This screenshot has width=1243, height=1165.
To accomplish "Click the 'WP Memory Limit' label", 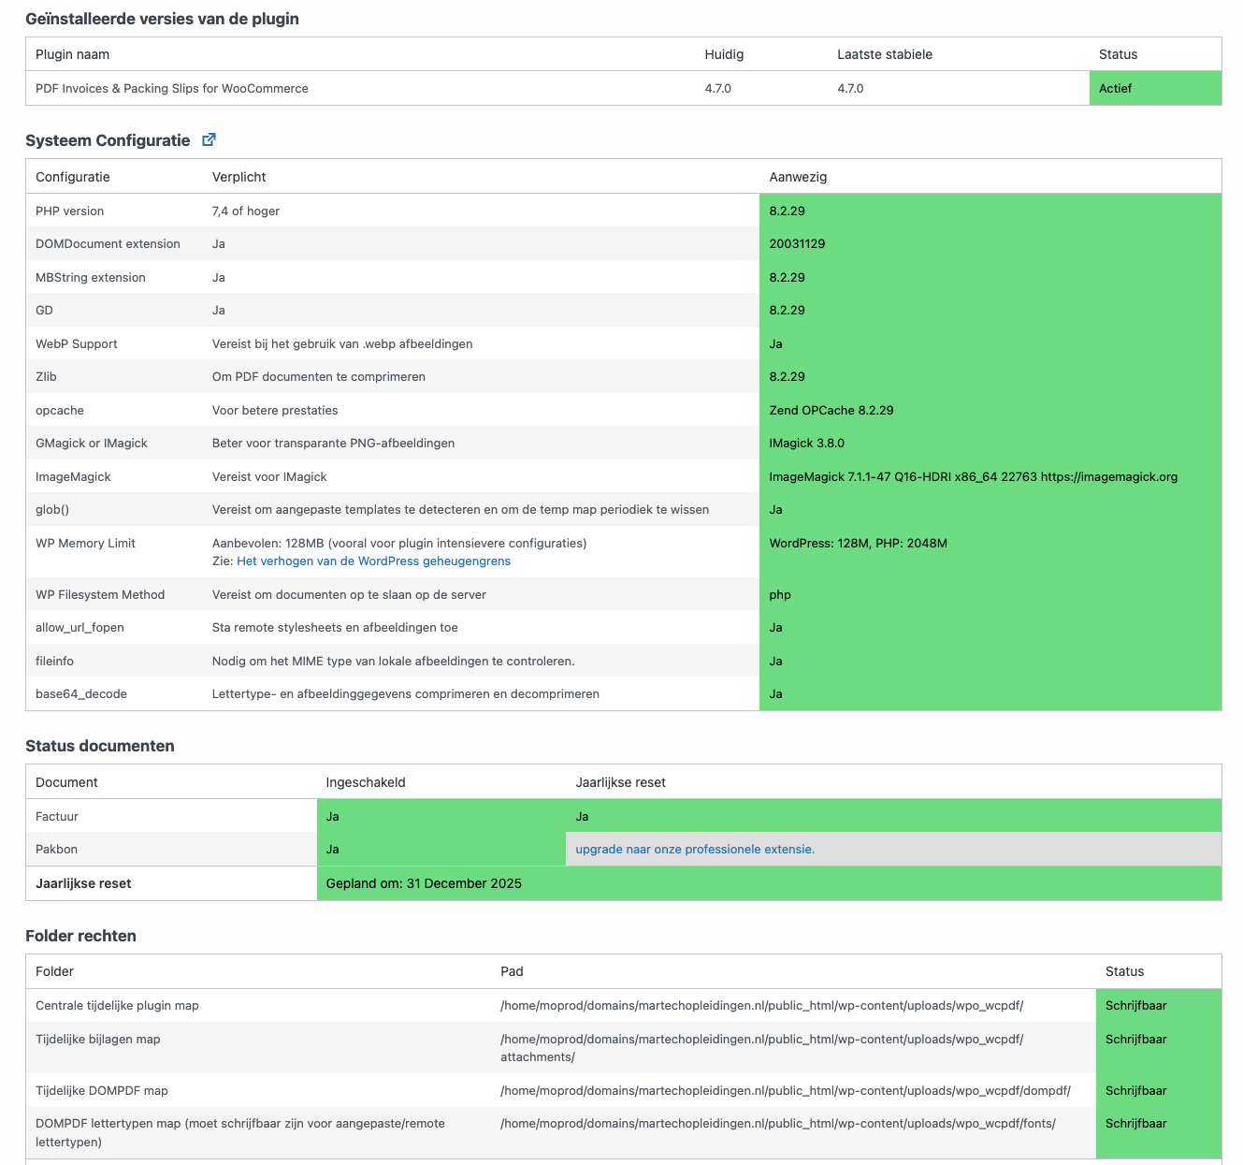I will click(85, 544).
